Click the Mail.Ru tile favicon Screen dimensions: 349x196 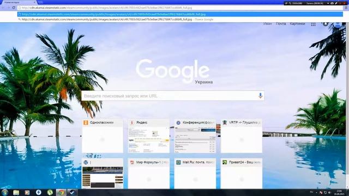(x=178, y=162)
